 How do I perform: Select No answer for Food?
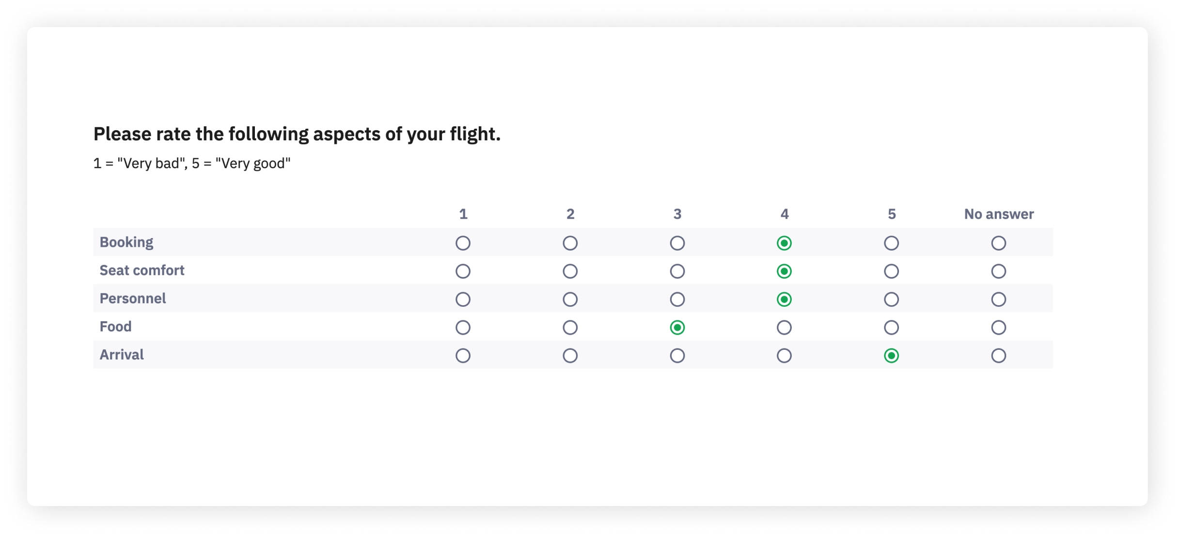click(x=999, y=327)
